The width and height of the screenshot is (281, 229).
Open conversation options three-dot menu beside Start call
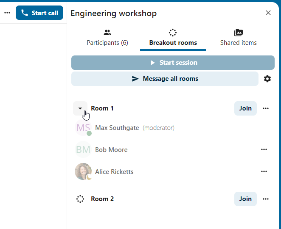click(7, 13)
